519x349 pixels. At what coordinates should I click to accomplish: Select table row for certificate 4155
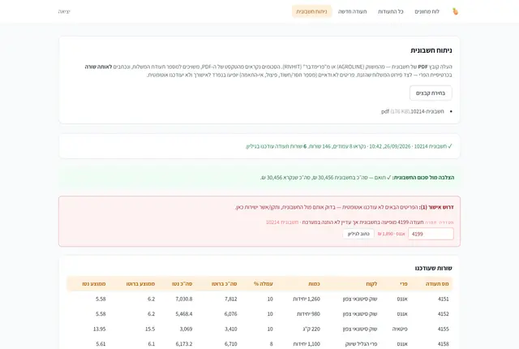tap(259, 330)
